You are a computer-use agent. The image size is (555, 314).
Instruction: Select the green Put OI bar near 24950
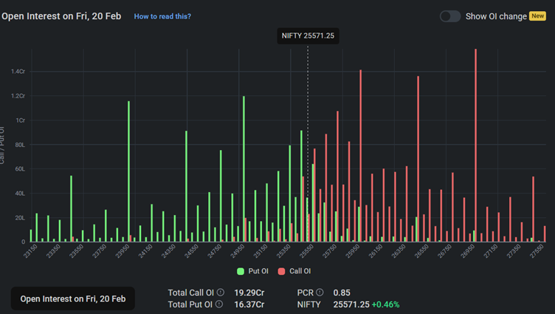coord(244,170)
